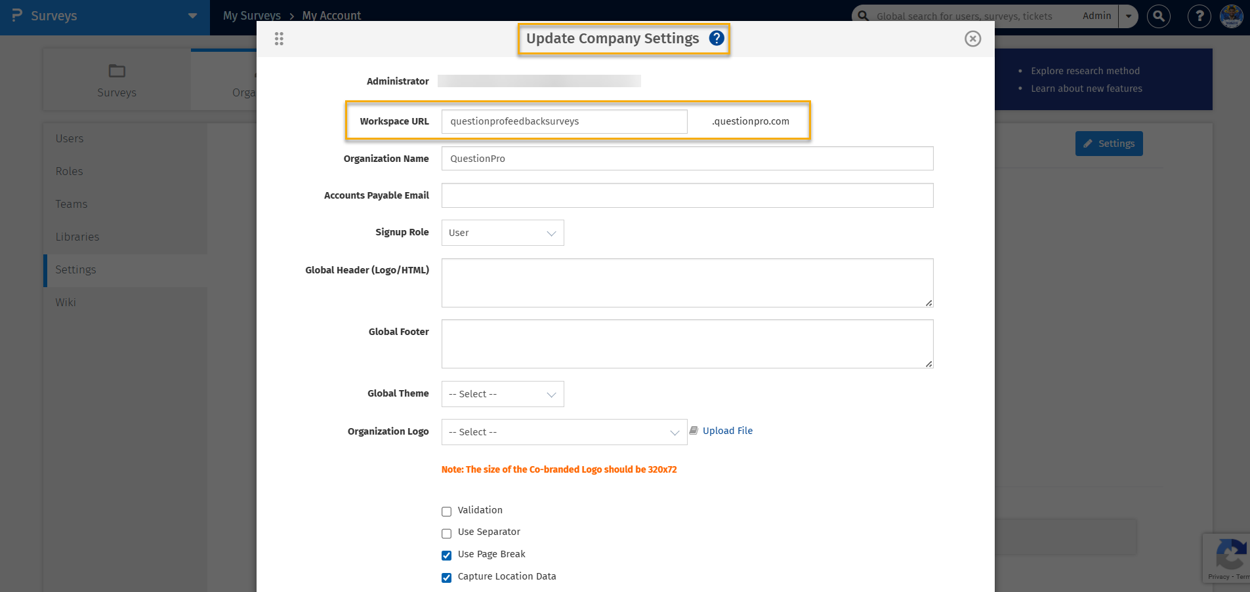Screen dimensions: 1250x592
Task: Open the Signup Role dropdown
Action: point(502,233)
